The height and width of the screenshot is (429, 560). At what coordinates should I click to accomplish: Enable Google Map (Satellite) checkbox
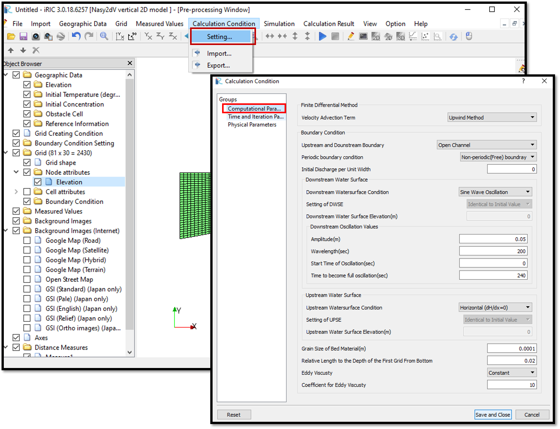click(x=27, y=250)
